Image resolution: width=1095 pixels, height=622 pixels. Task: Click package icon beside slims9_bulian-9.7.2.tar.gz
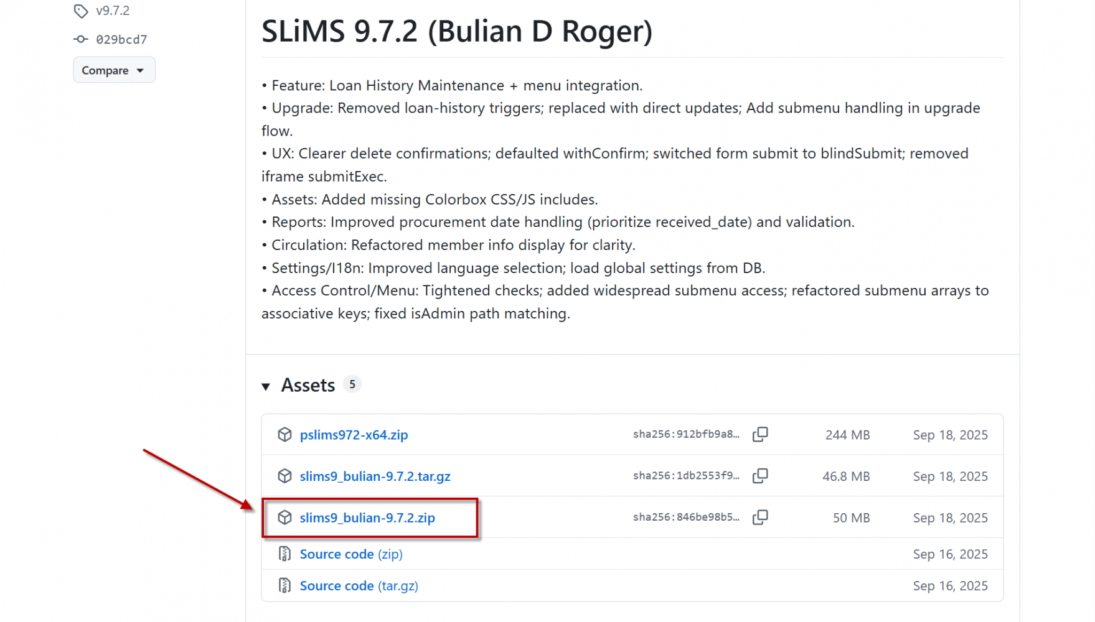coord(284,476)
